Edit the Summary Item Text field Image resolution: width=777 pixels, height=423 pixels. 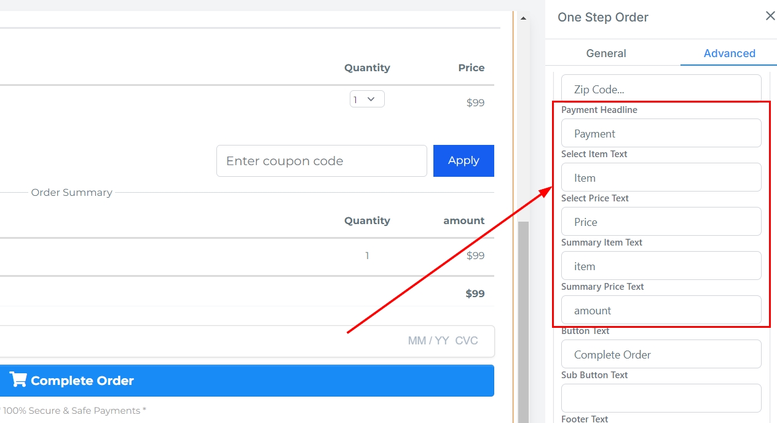(661, 266)
